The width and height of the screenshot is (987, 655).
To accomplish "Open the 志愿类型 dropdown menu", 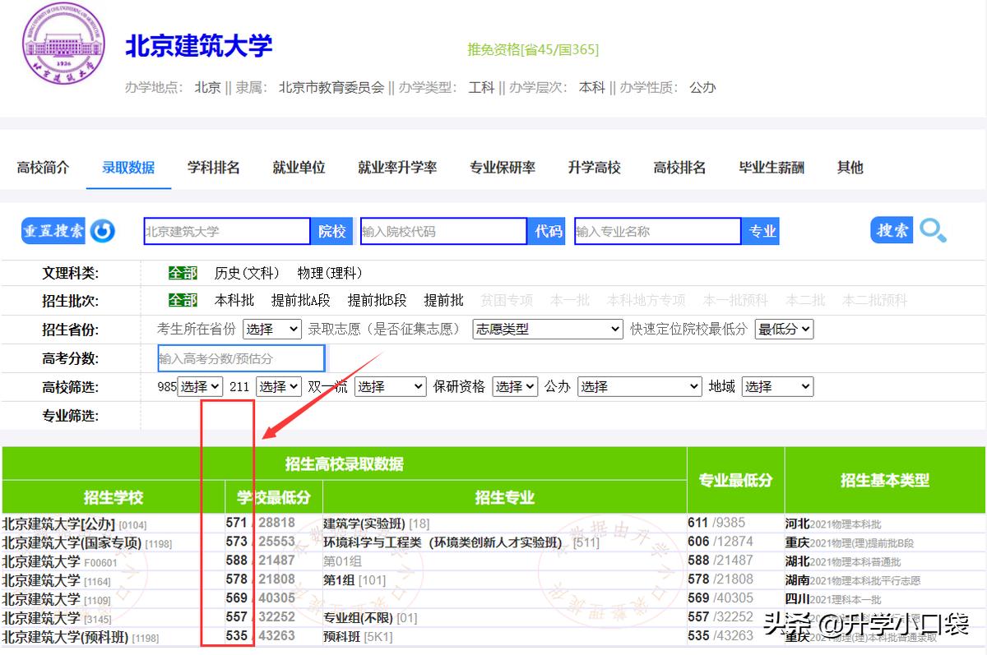I will (546, 329).
